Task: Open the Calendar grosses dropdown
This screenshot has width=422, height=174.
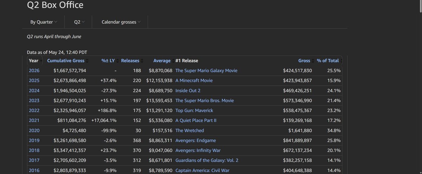Action: click(121, 22)
